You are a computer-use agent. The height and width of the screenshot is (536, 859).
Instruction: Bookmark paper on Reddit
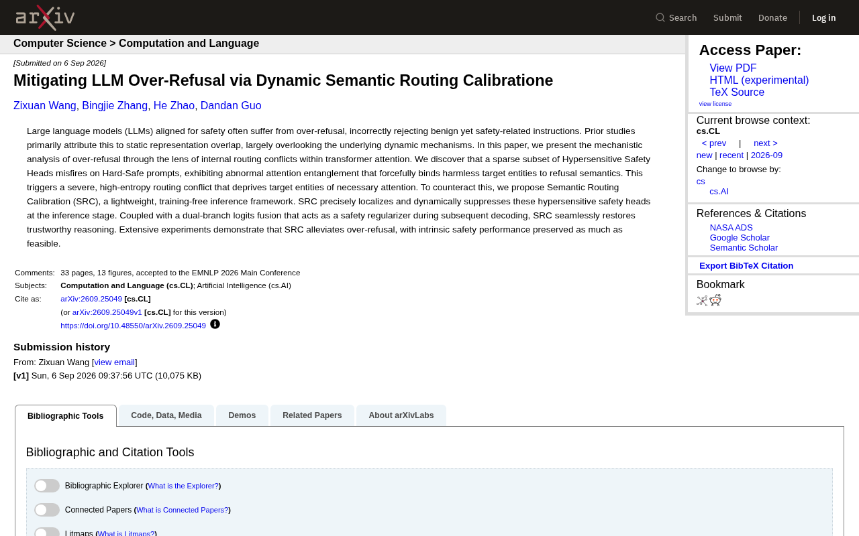pos(715,300)
